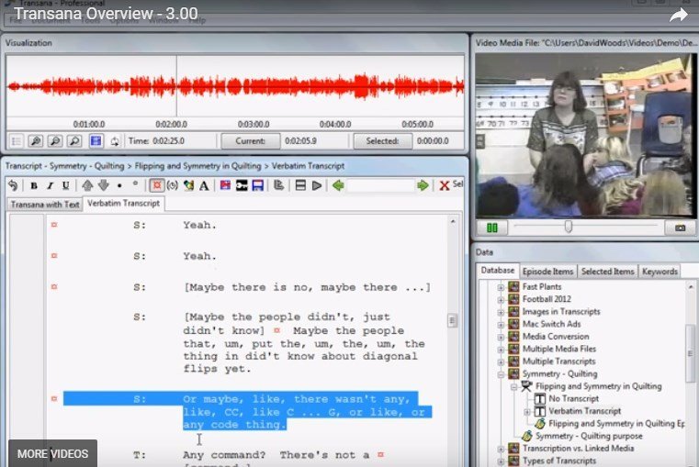Screen dimensions: 699x467
Task: Open the Keywords tab
Action: (x=660, y=272)
